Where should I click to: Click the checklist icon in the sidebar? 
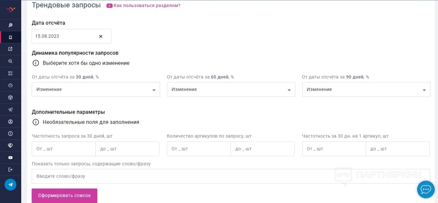click(10, 73)
